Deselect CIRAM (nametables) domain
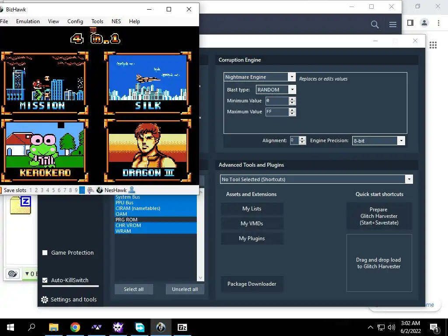448x336 pixels. point(155,208)
